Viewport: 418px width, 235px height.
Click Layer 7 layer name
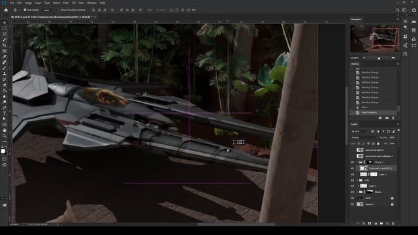(x=383, y=174)
